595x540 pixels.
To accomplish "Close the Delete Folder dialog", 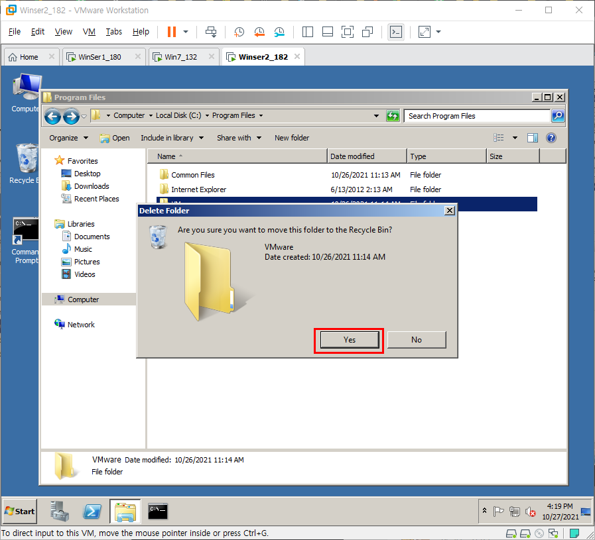I will click(x=450, y=211).
